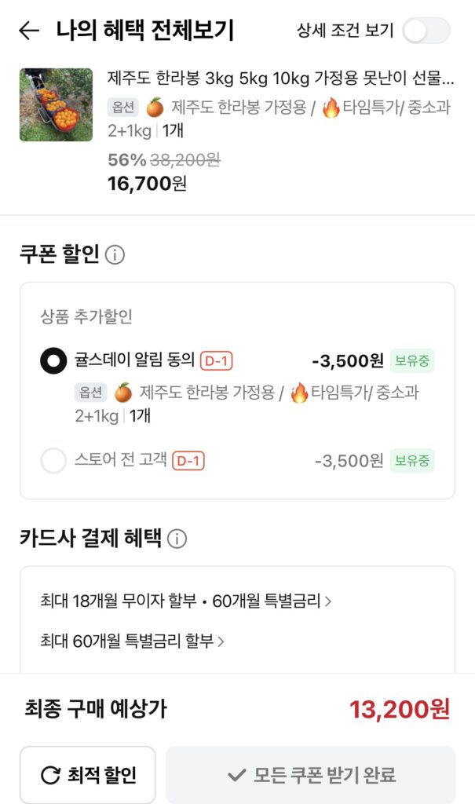The image size is (475, 804).
Task: Tap the D-1 tag on 귤스데이 coupon
Action: click(217, 361)
